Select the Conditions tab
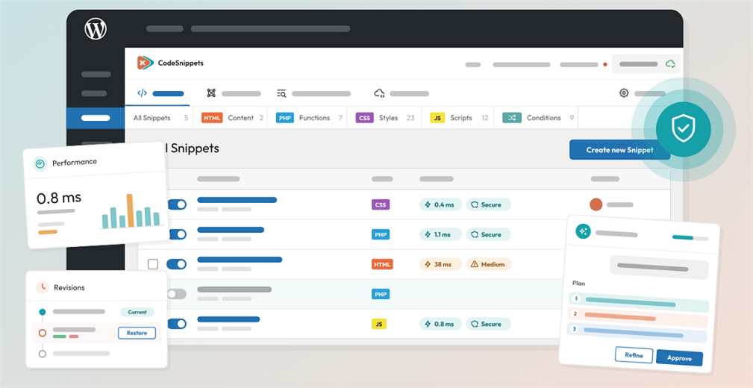753x388 pixels. tap(539, 118)
